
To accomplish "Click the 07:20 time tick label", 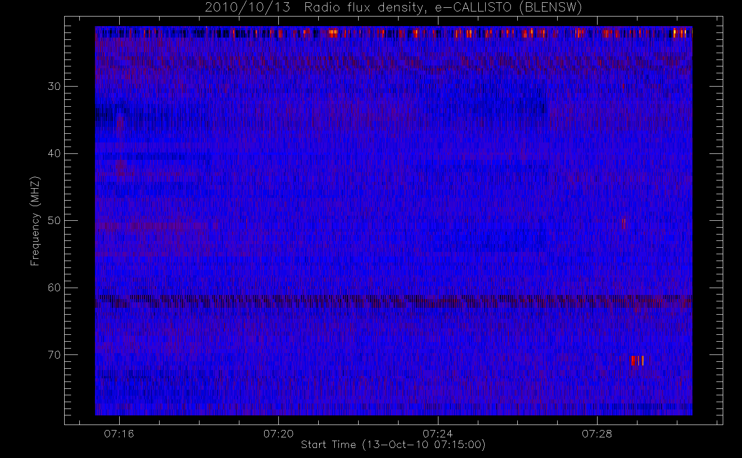I will (x=278, y=434).
